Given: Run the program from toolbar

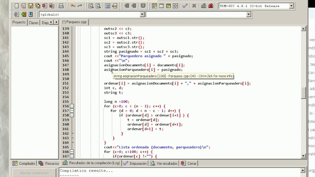Looking at the screenshot, I should (161, 6).
